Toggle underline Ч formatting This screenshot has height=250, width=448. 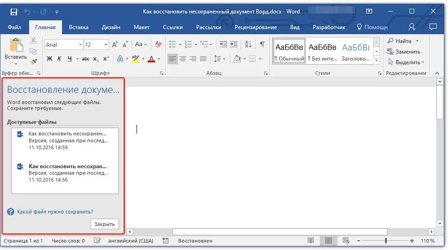click(x=70, y=59)
